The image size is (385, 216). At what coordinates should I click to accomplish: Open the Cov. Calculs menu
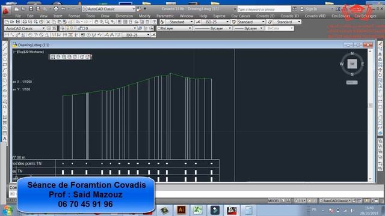[x=241, y=16]
